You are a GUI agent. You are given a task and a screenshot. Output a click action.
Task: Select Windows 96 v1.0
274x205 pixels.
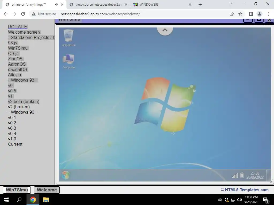pyautogui.click(x=12, y=139)
